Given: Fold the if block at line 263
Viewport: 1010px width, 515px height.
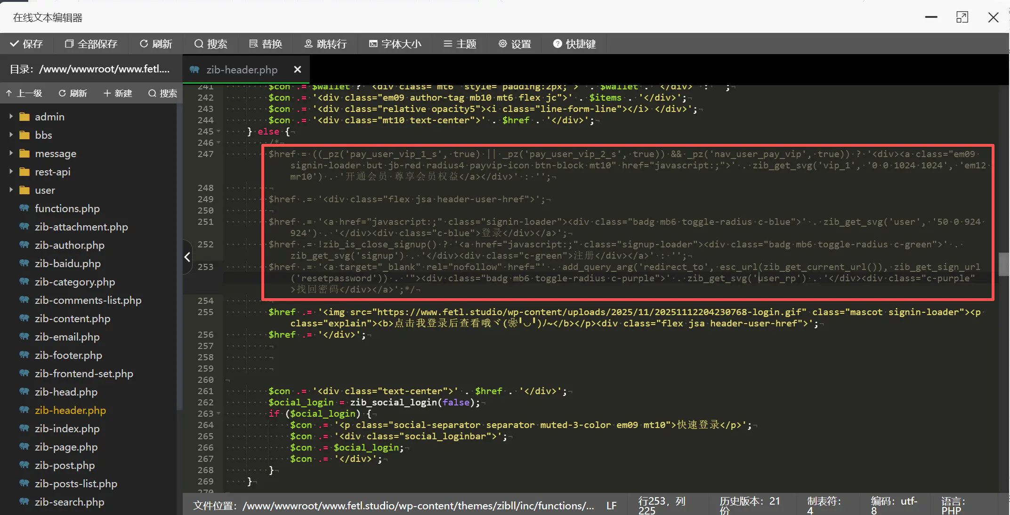Looking at the screenshot, I should pos(219,413).
